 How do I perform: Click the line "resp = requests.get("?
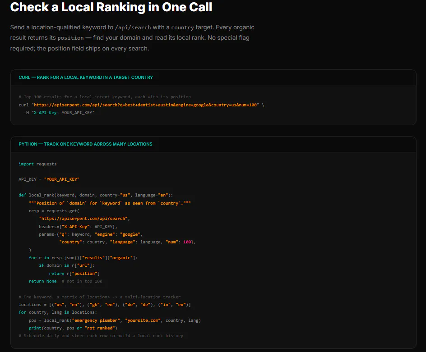tap(54, 211)
